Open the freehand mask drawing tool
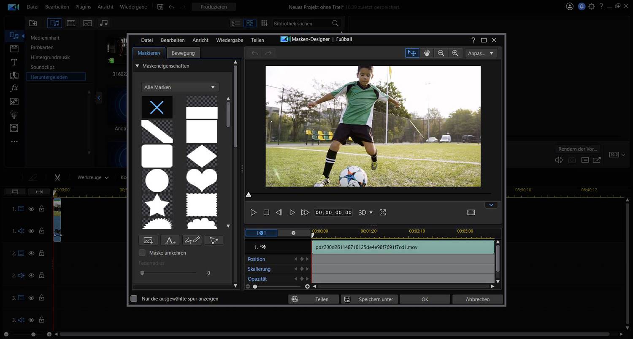 pyautogui.click(x=192, y=240)
